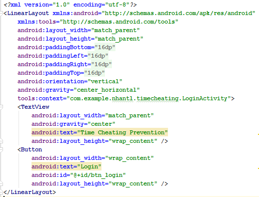Click the opening LinearLayout tag name
This screenshot has height=197, width=259.
pos(28,13)
